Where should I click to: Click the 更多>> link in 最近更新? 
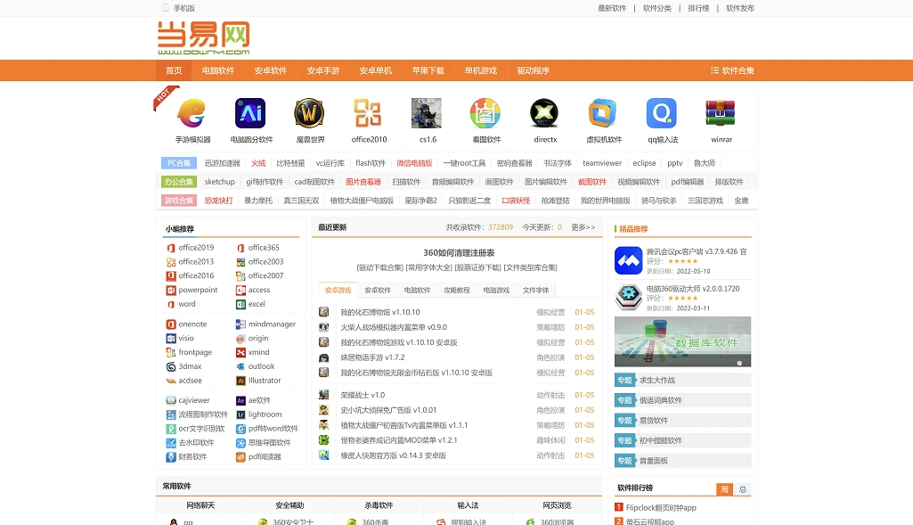tap(583, 227)
